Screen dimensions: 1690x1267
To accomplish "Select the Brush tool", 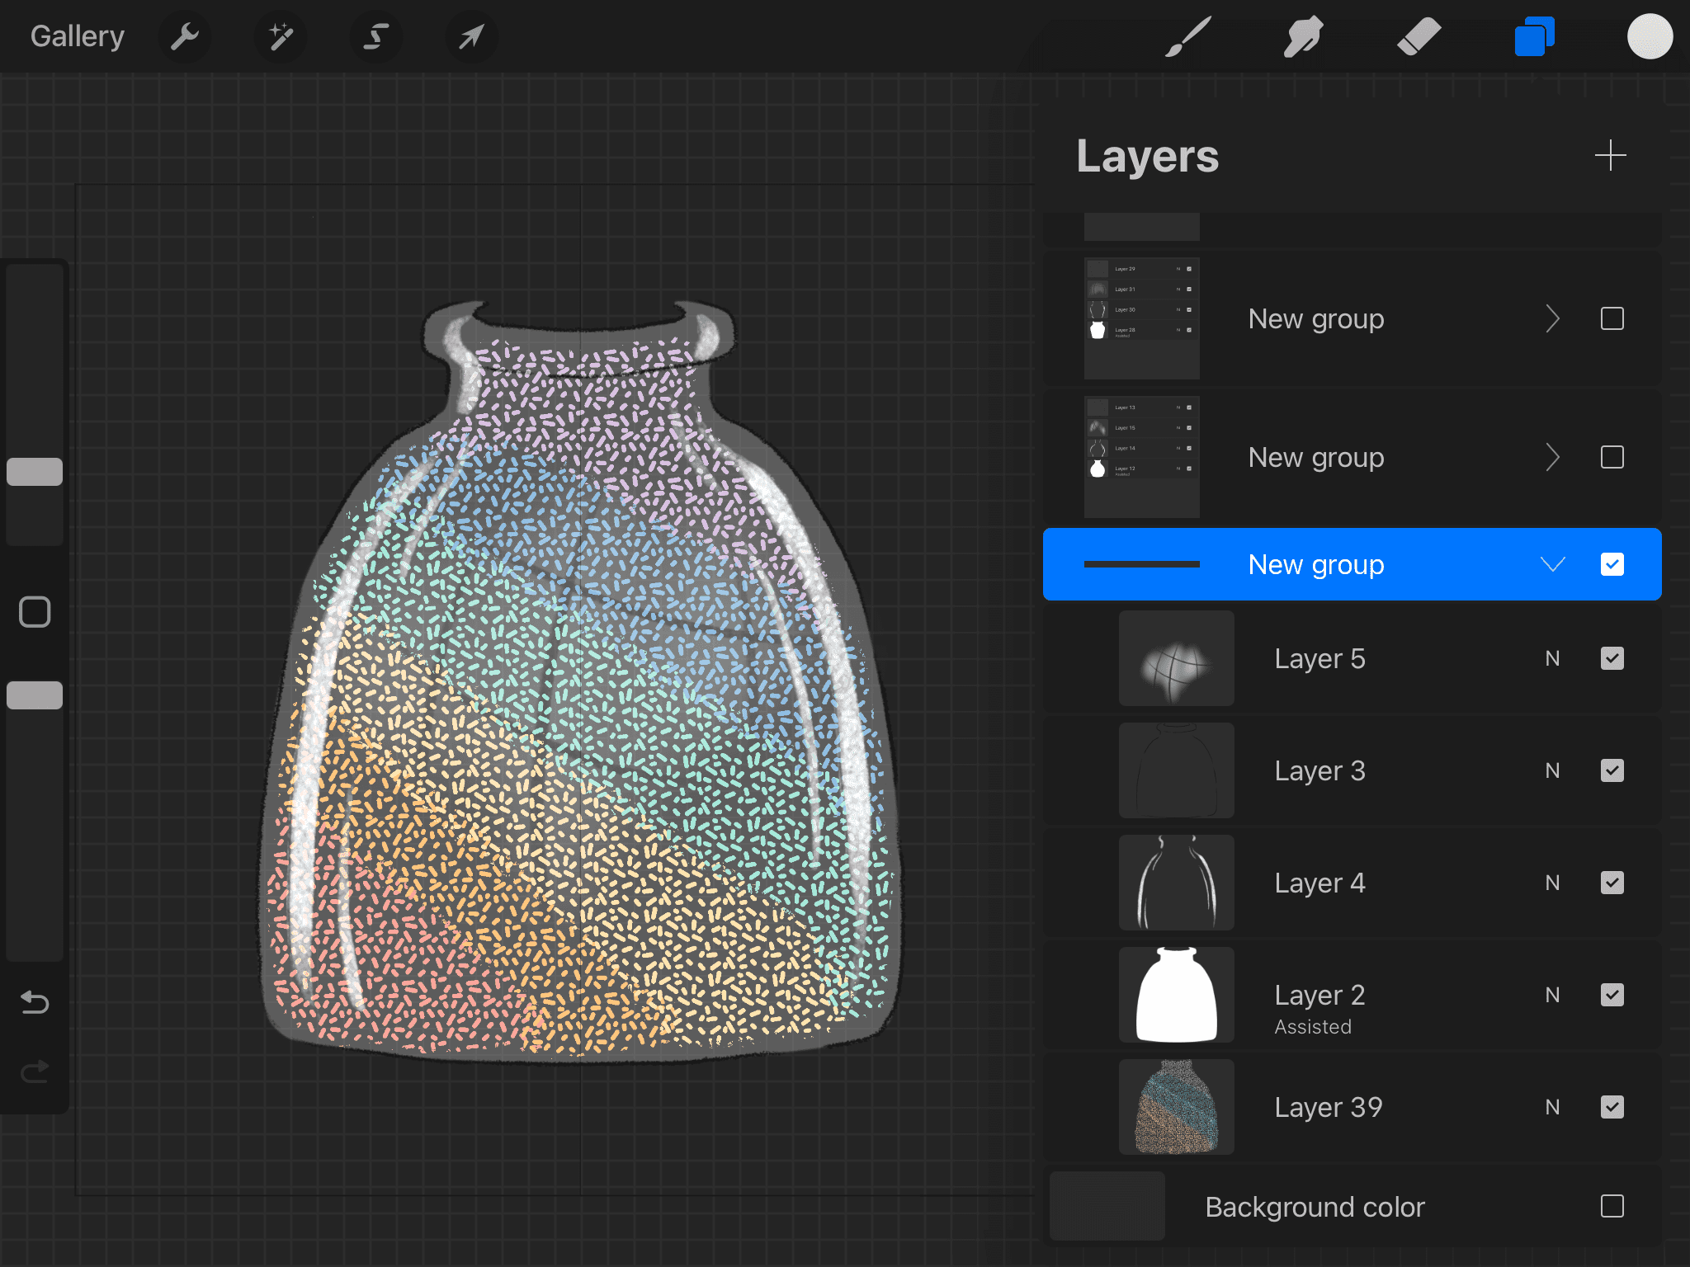I will (1188, 36).
